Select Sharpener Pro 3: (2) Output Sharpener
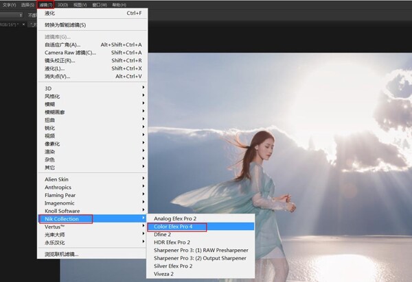This screenshot has width=412, height=282. tap(201, 258)
